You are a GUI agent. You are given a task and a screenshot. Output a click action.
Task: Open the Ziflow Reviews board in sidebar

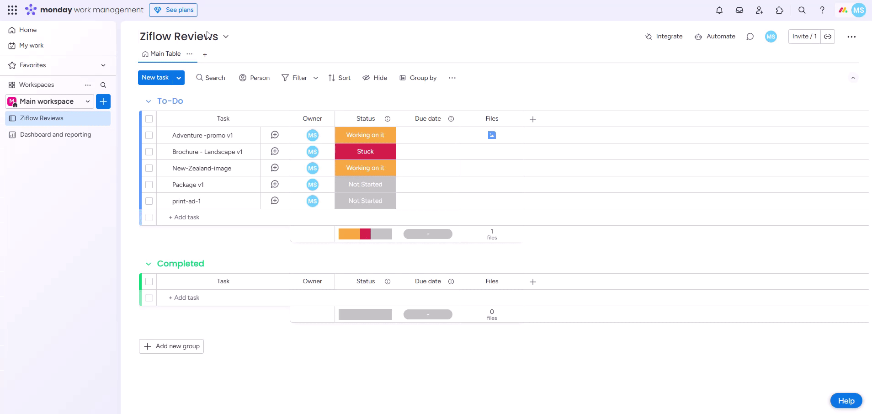pos(58,118)
